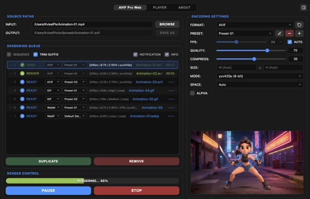The height and width of the screenshot is (199, 310).
Task: Select the row 7 queue checkbox
Action: click(x=10, y=116)
